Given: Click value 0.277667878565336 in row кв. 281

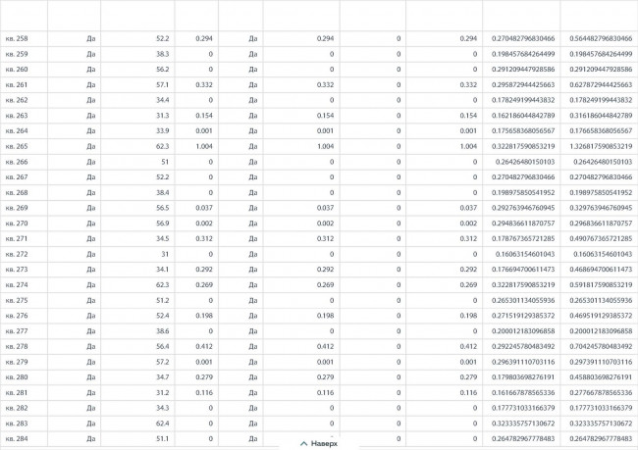Looking at the screenshot, I should 601,393.
